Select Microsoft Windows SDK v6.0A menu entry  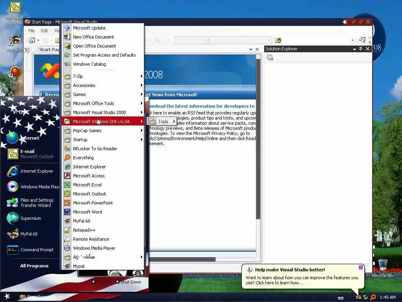[103, 122]
